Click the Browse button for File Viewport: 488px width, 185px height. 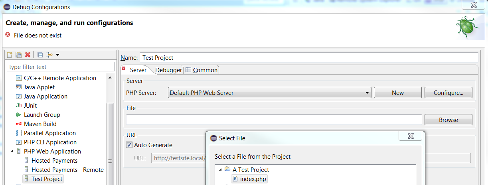click(448, 120)
